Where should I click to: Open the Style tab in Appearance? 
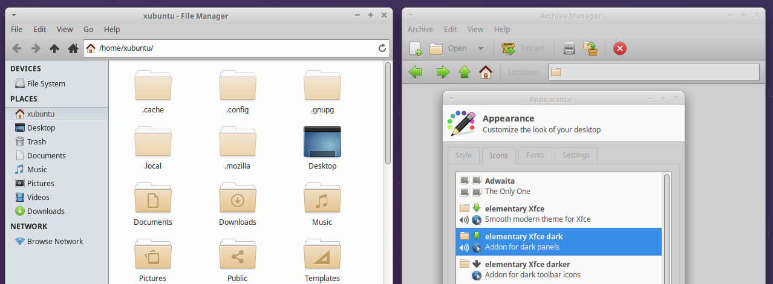click(x=463, y=155)
